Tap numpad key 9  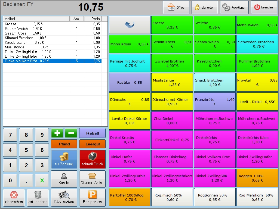(x=42, y=135)
